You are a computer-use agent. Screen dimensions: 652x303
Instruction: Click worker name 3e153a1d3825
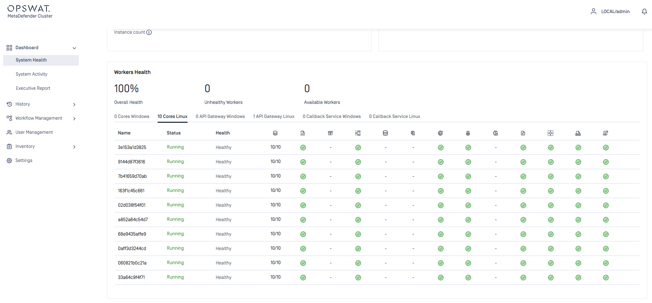click(132, 148)
